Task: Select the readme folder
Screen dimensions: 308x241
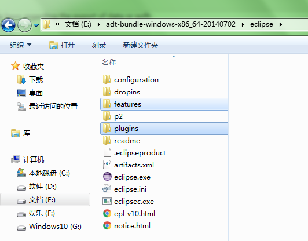Action: click(x=127, y=141)
